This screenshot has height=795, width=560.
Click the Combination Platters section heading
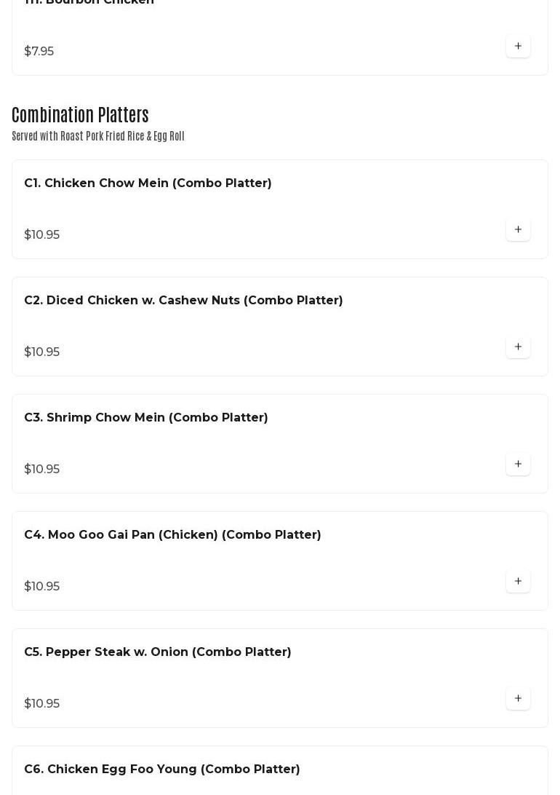pos(80,115)
